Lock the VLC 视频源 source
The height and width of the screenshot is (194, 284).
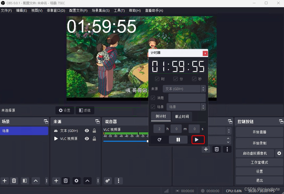94,139
